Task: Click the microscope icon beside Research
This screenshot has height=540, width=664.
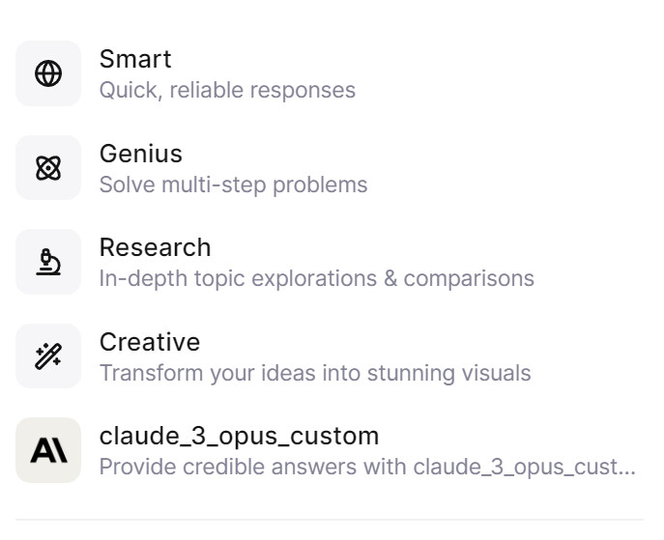Action: click(x=48, y=262)
